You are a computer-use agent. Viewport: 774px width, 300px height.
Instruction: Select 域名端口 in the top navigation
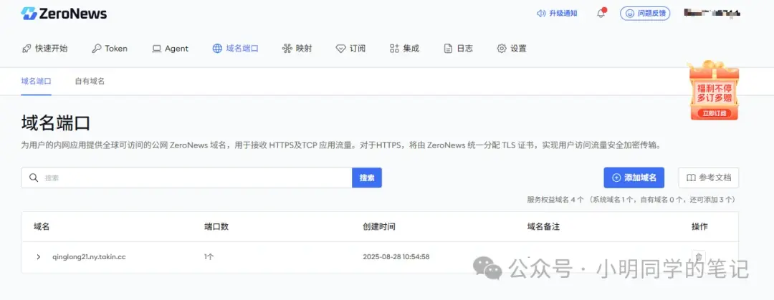click(236, 49)
